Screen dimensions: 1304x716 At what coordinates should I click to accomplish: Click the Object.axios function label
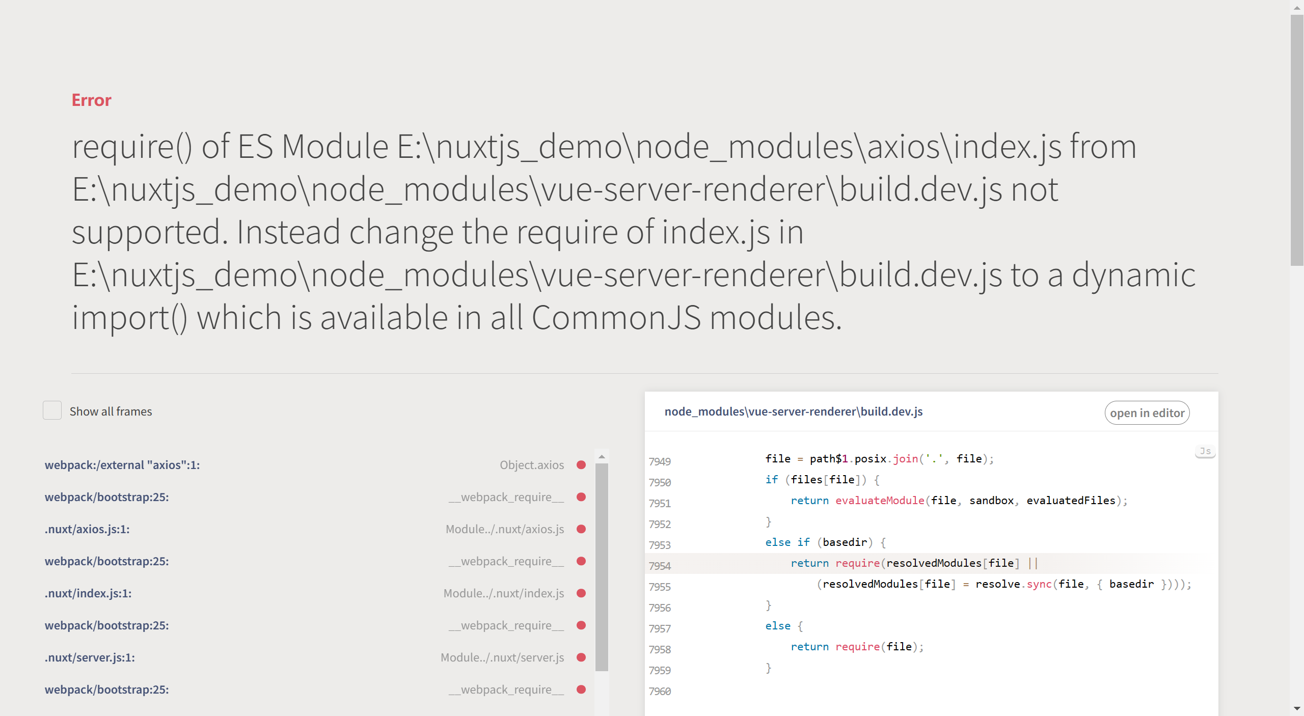click(x=532, y=465)
